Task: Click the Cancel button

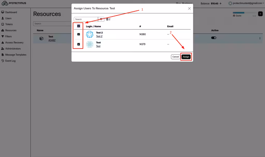Action: [176, 57]
